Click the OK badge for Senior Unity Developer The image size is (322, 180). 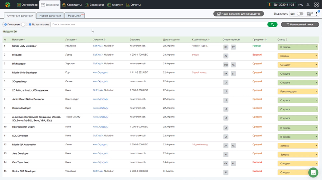pos(226,47)
